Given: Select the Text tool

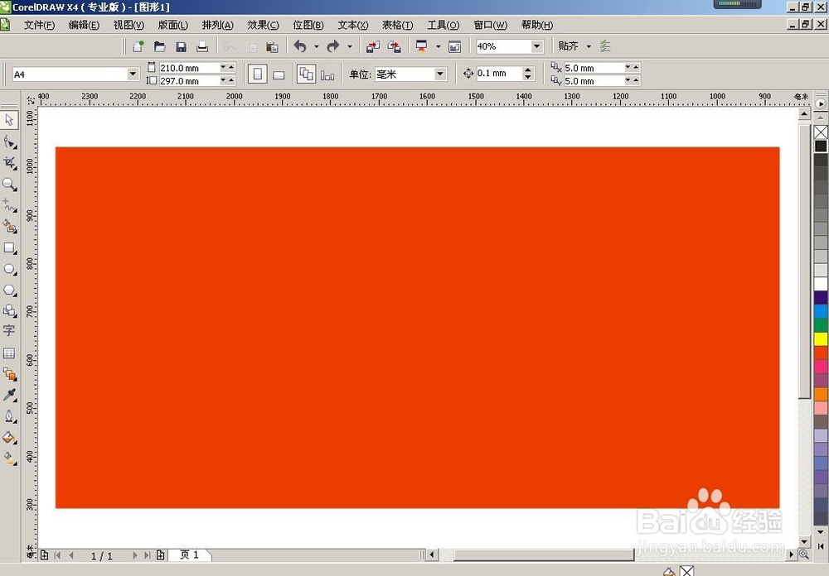Looking at the screenshot, I should [x=9, y=331].
